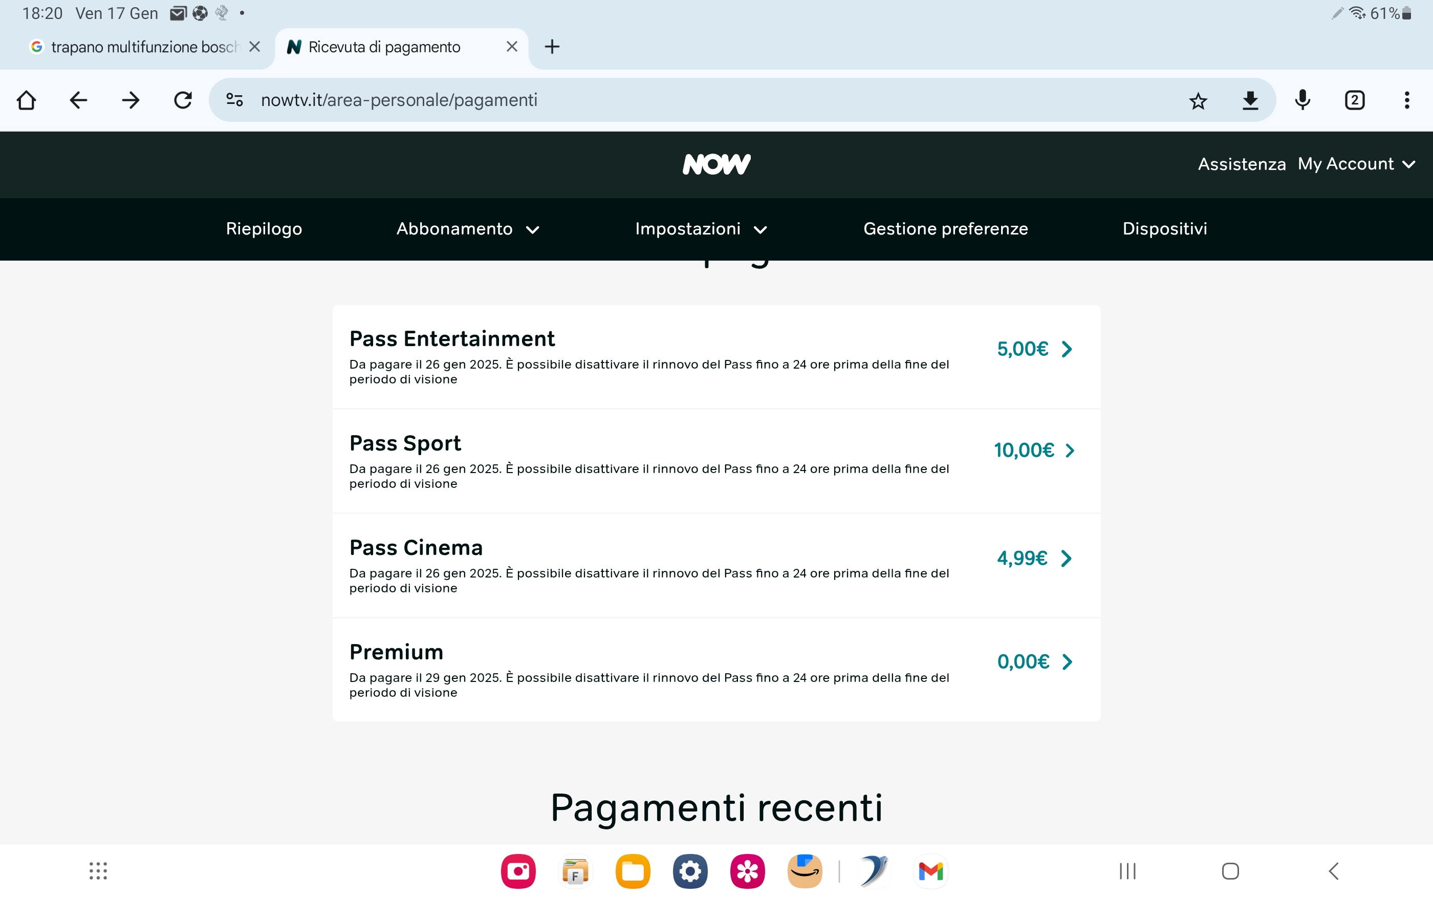
Task: Click the download icon in address bar
Action: pos(1250,100)
